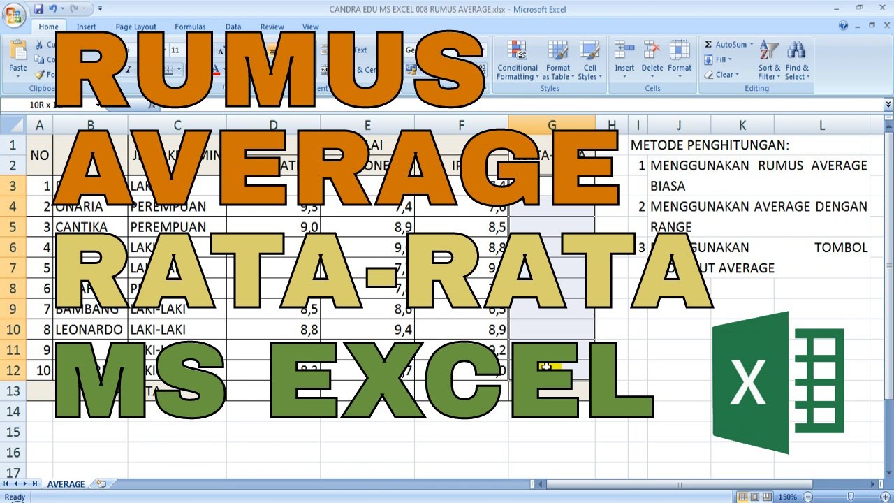
Task: Click the Paste clipboard icon
Action: [18, 51]
